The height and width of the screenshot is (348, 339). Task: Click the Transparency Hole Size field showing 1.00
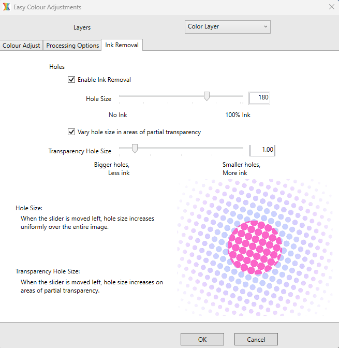click(x=262, y=150)
